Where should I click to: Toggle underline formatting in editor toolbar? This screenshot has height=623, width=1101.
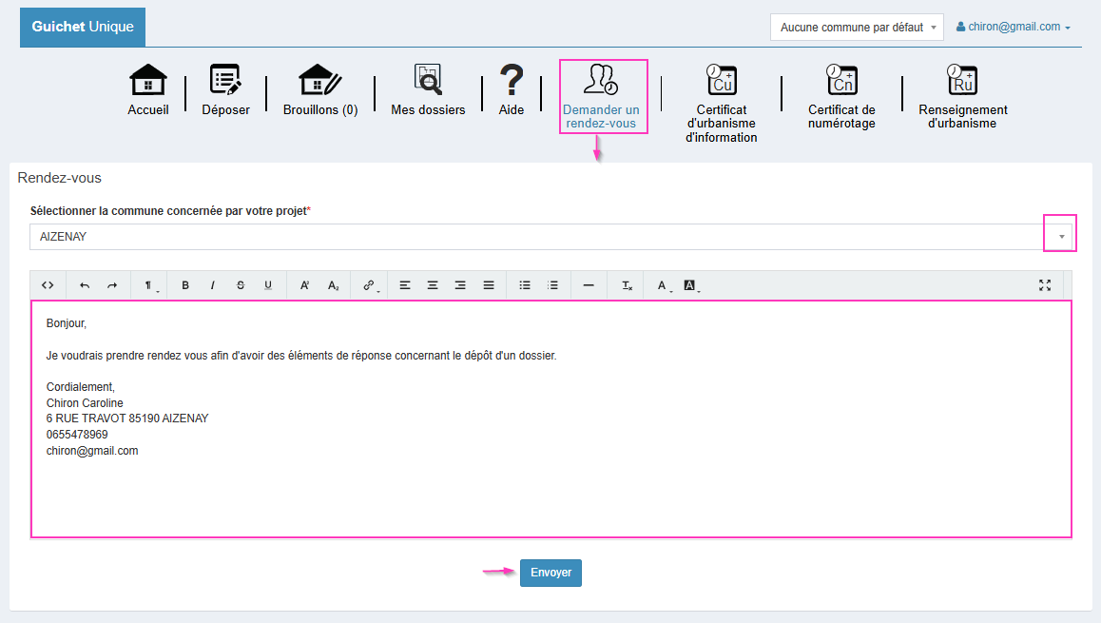click(268, 285)
